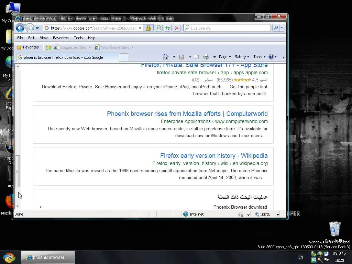Open the Help menu
This screenshot has width=352, height=264.
tap(91, 38)
